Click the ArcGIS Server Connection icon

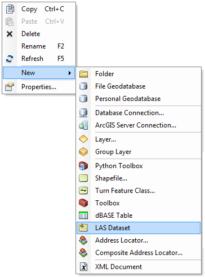point(83,125)
